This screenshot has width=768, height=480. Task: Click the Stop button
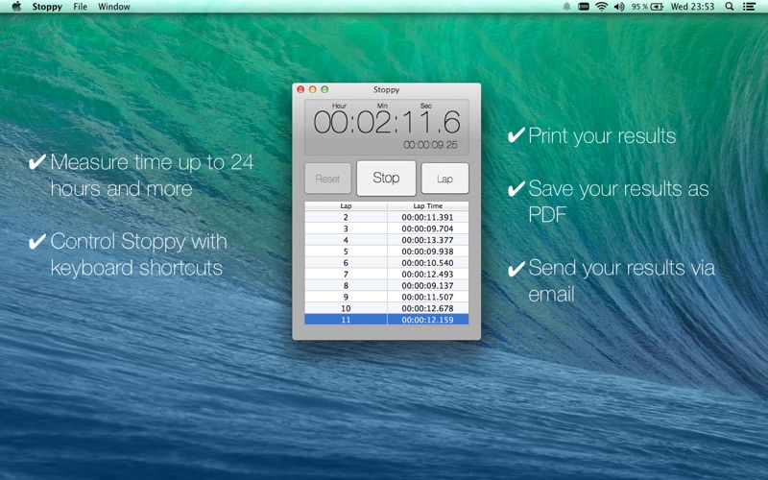[386, 178]
